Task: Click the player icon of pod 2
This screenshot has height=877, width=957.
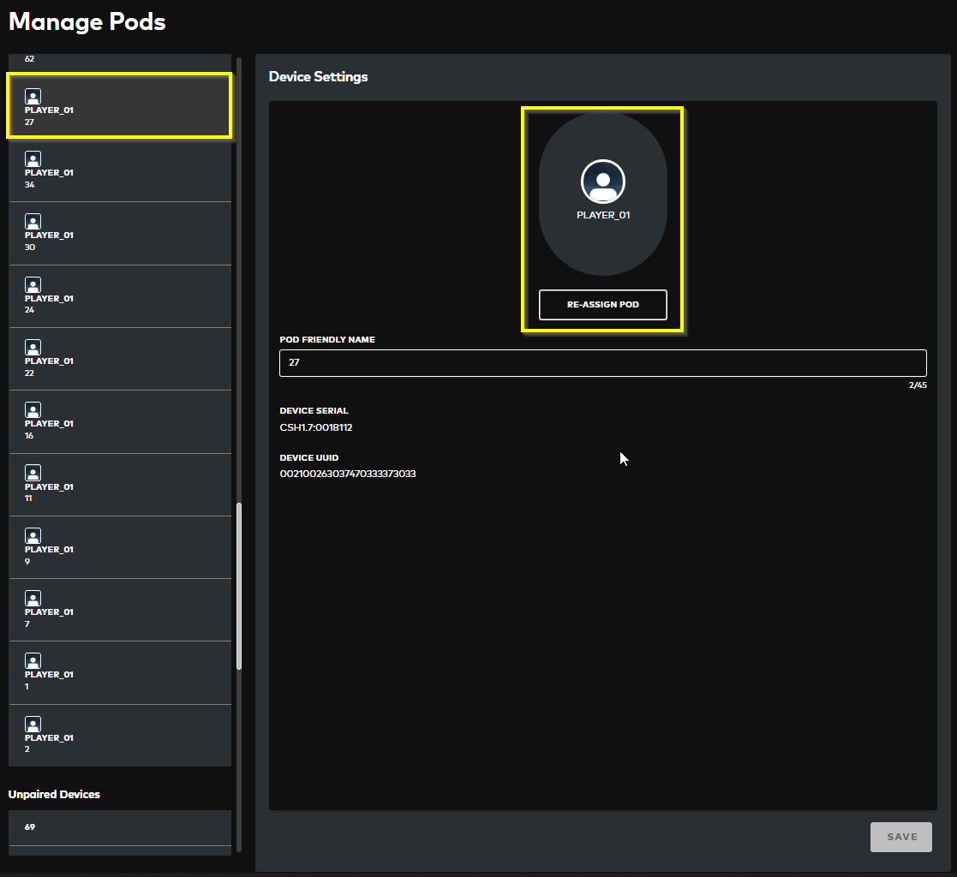Action: tap(33, 725)
